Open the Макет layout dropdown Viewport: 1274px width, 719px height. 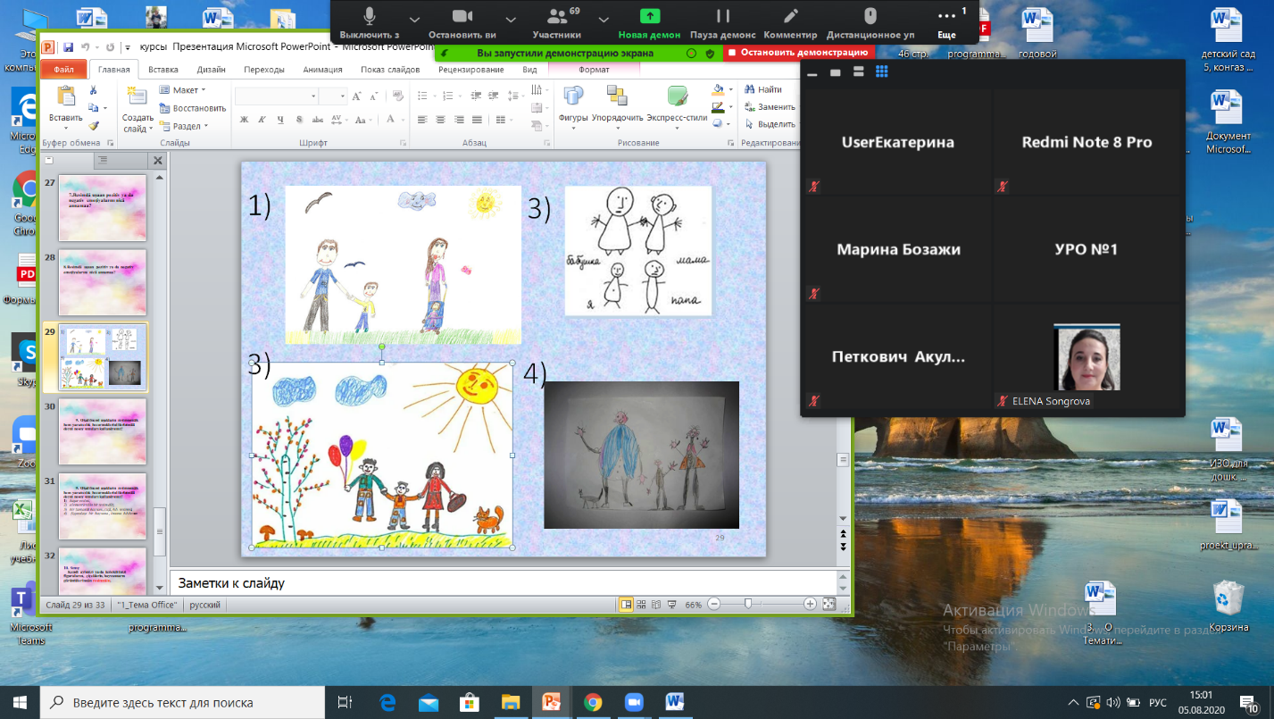183,90
